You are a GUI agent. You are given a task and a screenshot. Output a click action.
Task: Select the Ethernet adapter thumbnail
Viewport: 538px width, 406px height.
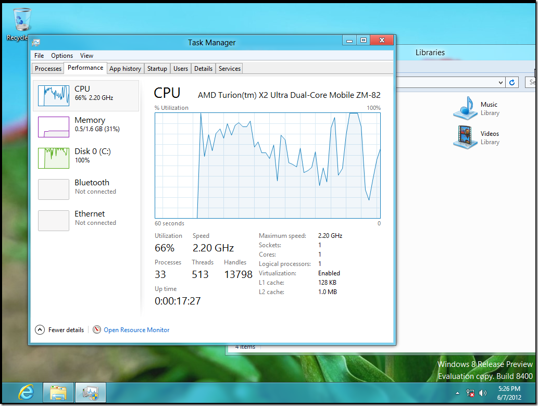coord(54,221)
